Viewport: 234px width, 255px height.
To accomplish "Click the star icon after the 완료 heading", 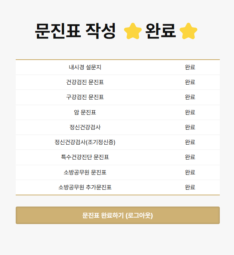I will (x=188, y=31).
